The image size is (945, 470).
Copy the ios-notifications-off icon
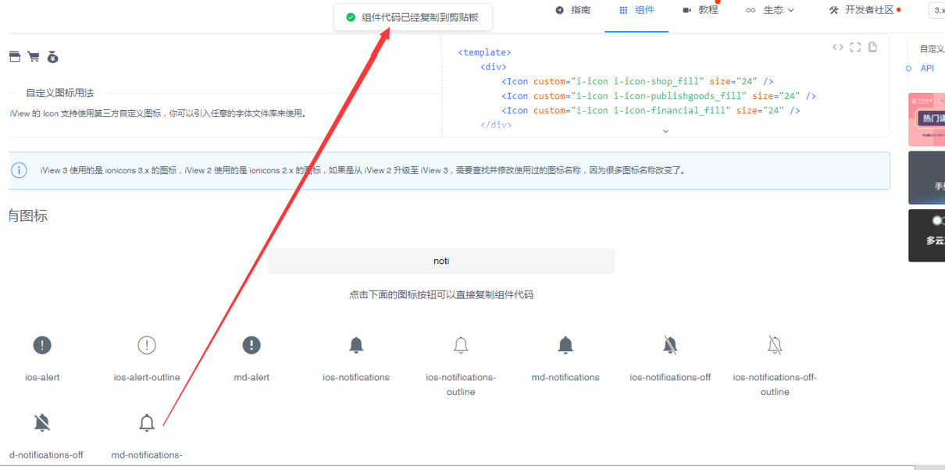pyautogui.click(x=670, y=345)
